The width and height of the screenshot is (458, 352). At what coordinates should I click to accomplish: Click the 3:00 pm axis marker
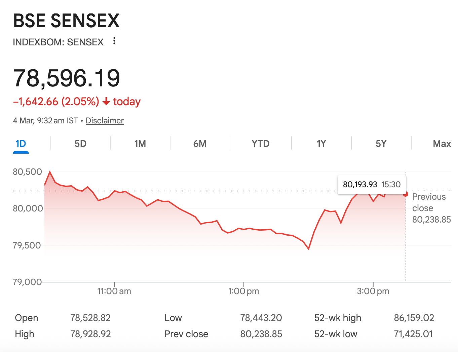(x=373, y=291)
